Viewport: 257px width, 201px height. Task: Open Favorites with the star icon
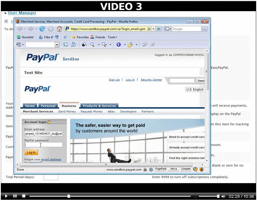click(80, 37)
